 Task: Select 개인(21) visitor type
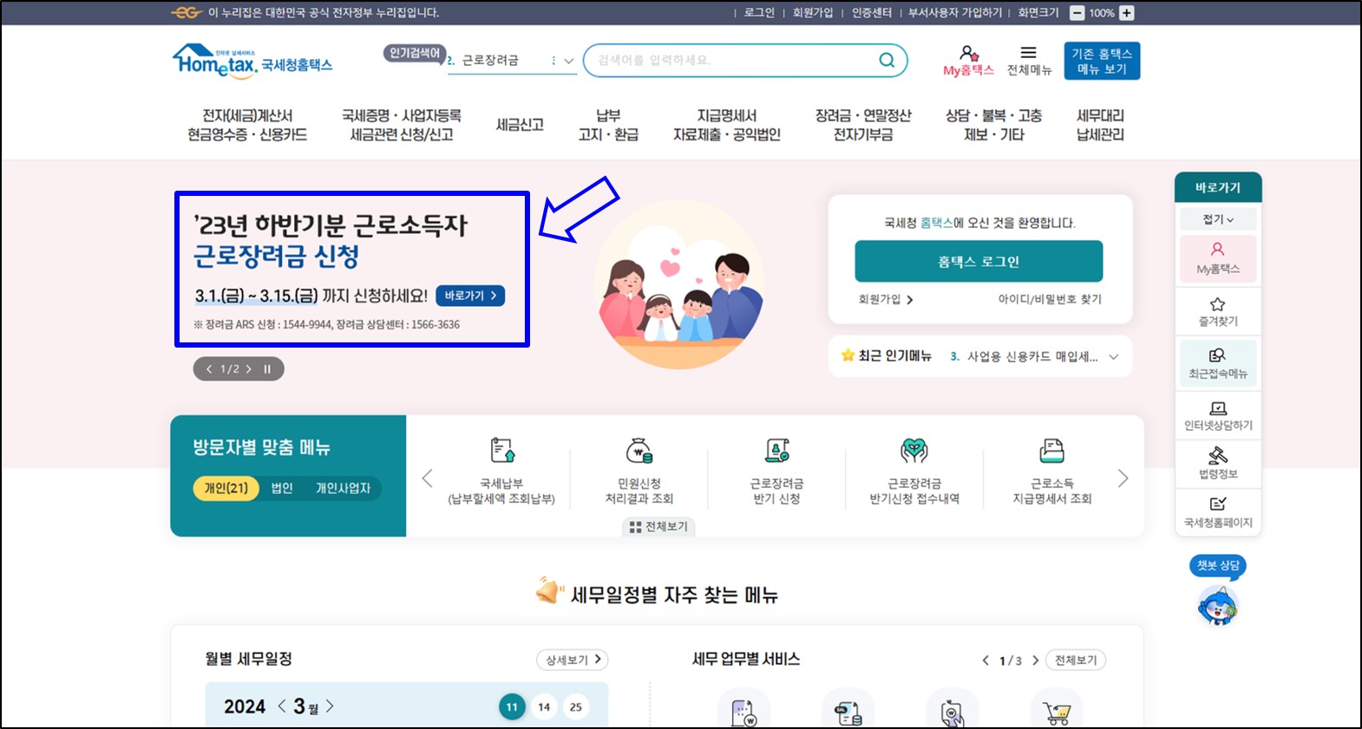click(x=226, y=488)
